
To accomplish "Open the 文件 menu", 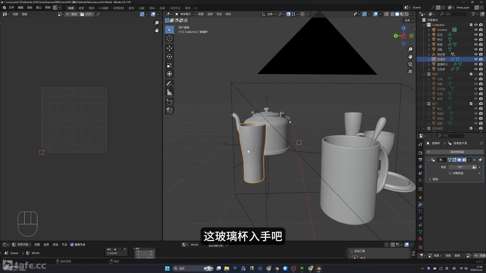I will coord(11,8).
